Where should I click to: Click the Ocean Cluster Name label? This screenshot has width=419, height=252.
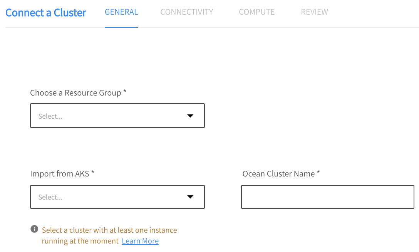coord(278,174)
